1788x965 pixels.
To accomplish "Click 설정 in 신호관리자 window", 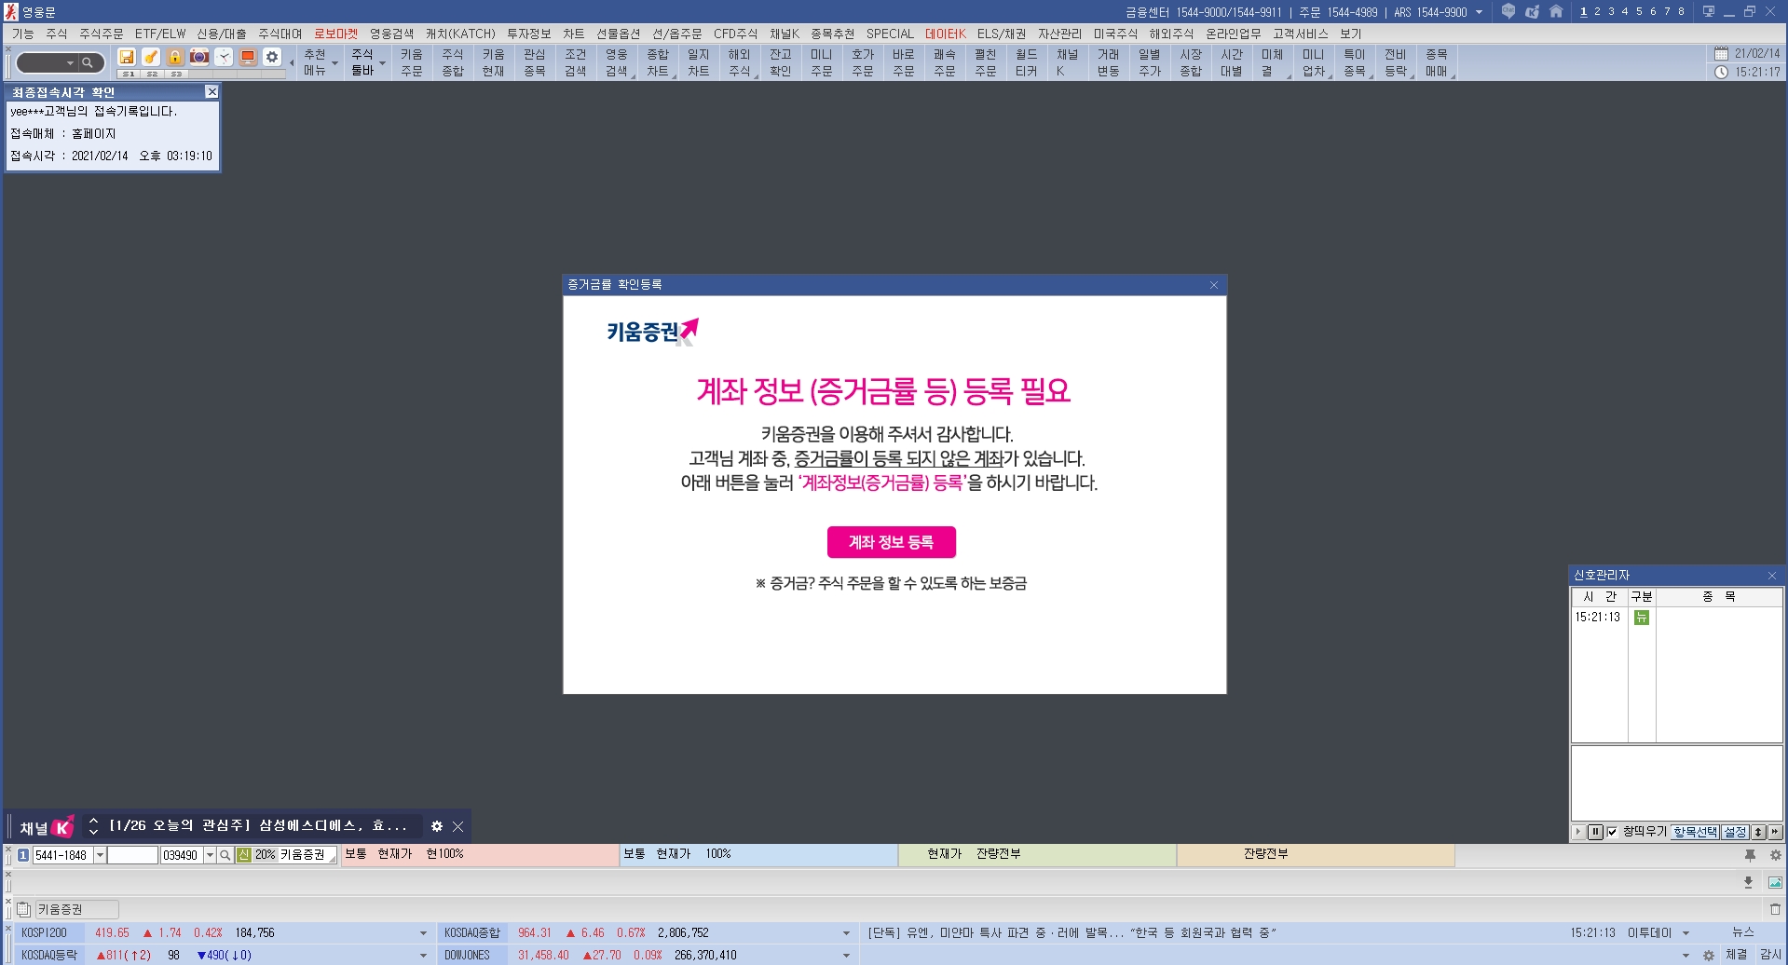I will [x=1735, y=832].
